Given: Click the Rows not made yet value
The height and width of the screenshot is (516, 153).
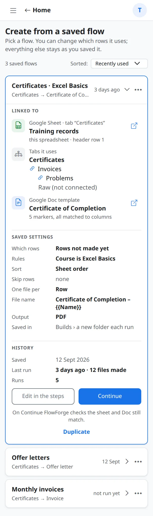Looking at the screenshot, I should pos(82,249).
